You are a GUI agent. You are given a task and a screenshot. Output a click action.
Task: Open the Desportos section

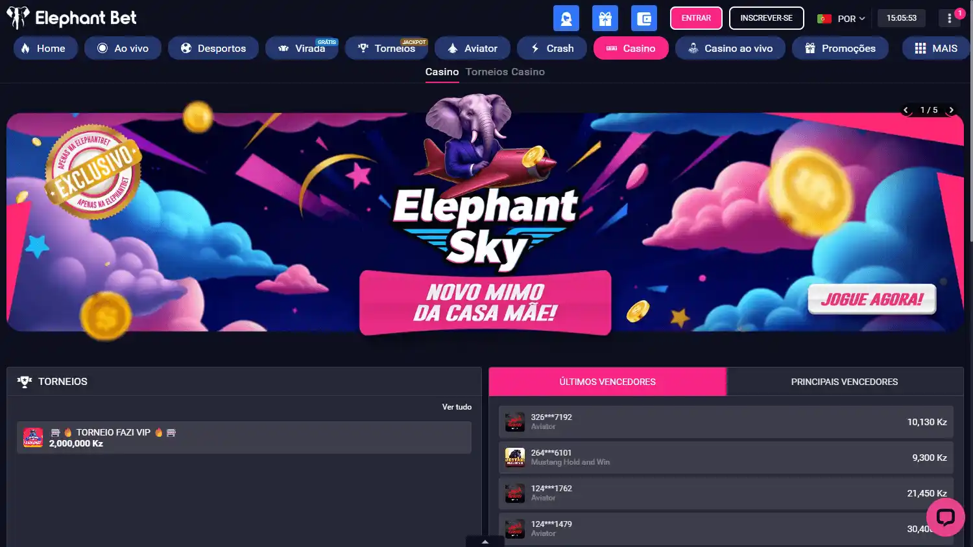point(213,48)
